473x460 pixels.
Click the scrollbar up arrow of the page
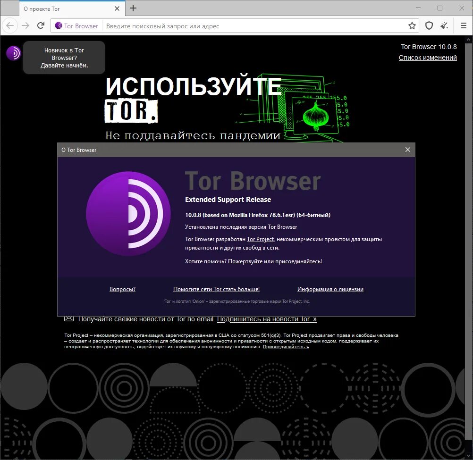coord(468,40)
